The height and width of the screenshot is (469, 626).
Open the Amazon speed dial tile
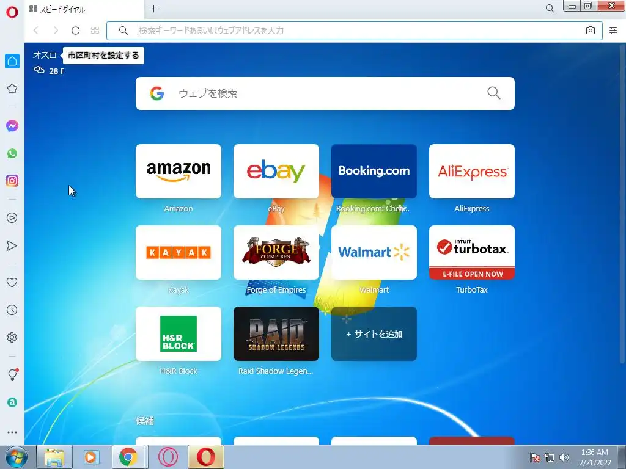coord(179,172)
